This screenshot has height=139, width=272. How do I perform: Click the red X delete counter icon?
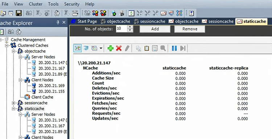point(119,48)
